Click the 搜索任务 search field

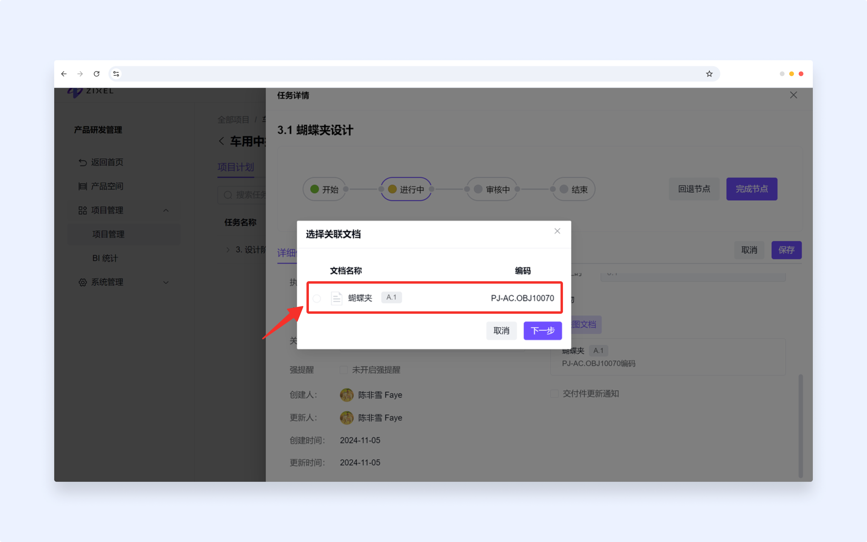[241, 195]
